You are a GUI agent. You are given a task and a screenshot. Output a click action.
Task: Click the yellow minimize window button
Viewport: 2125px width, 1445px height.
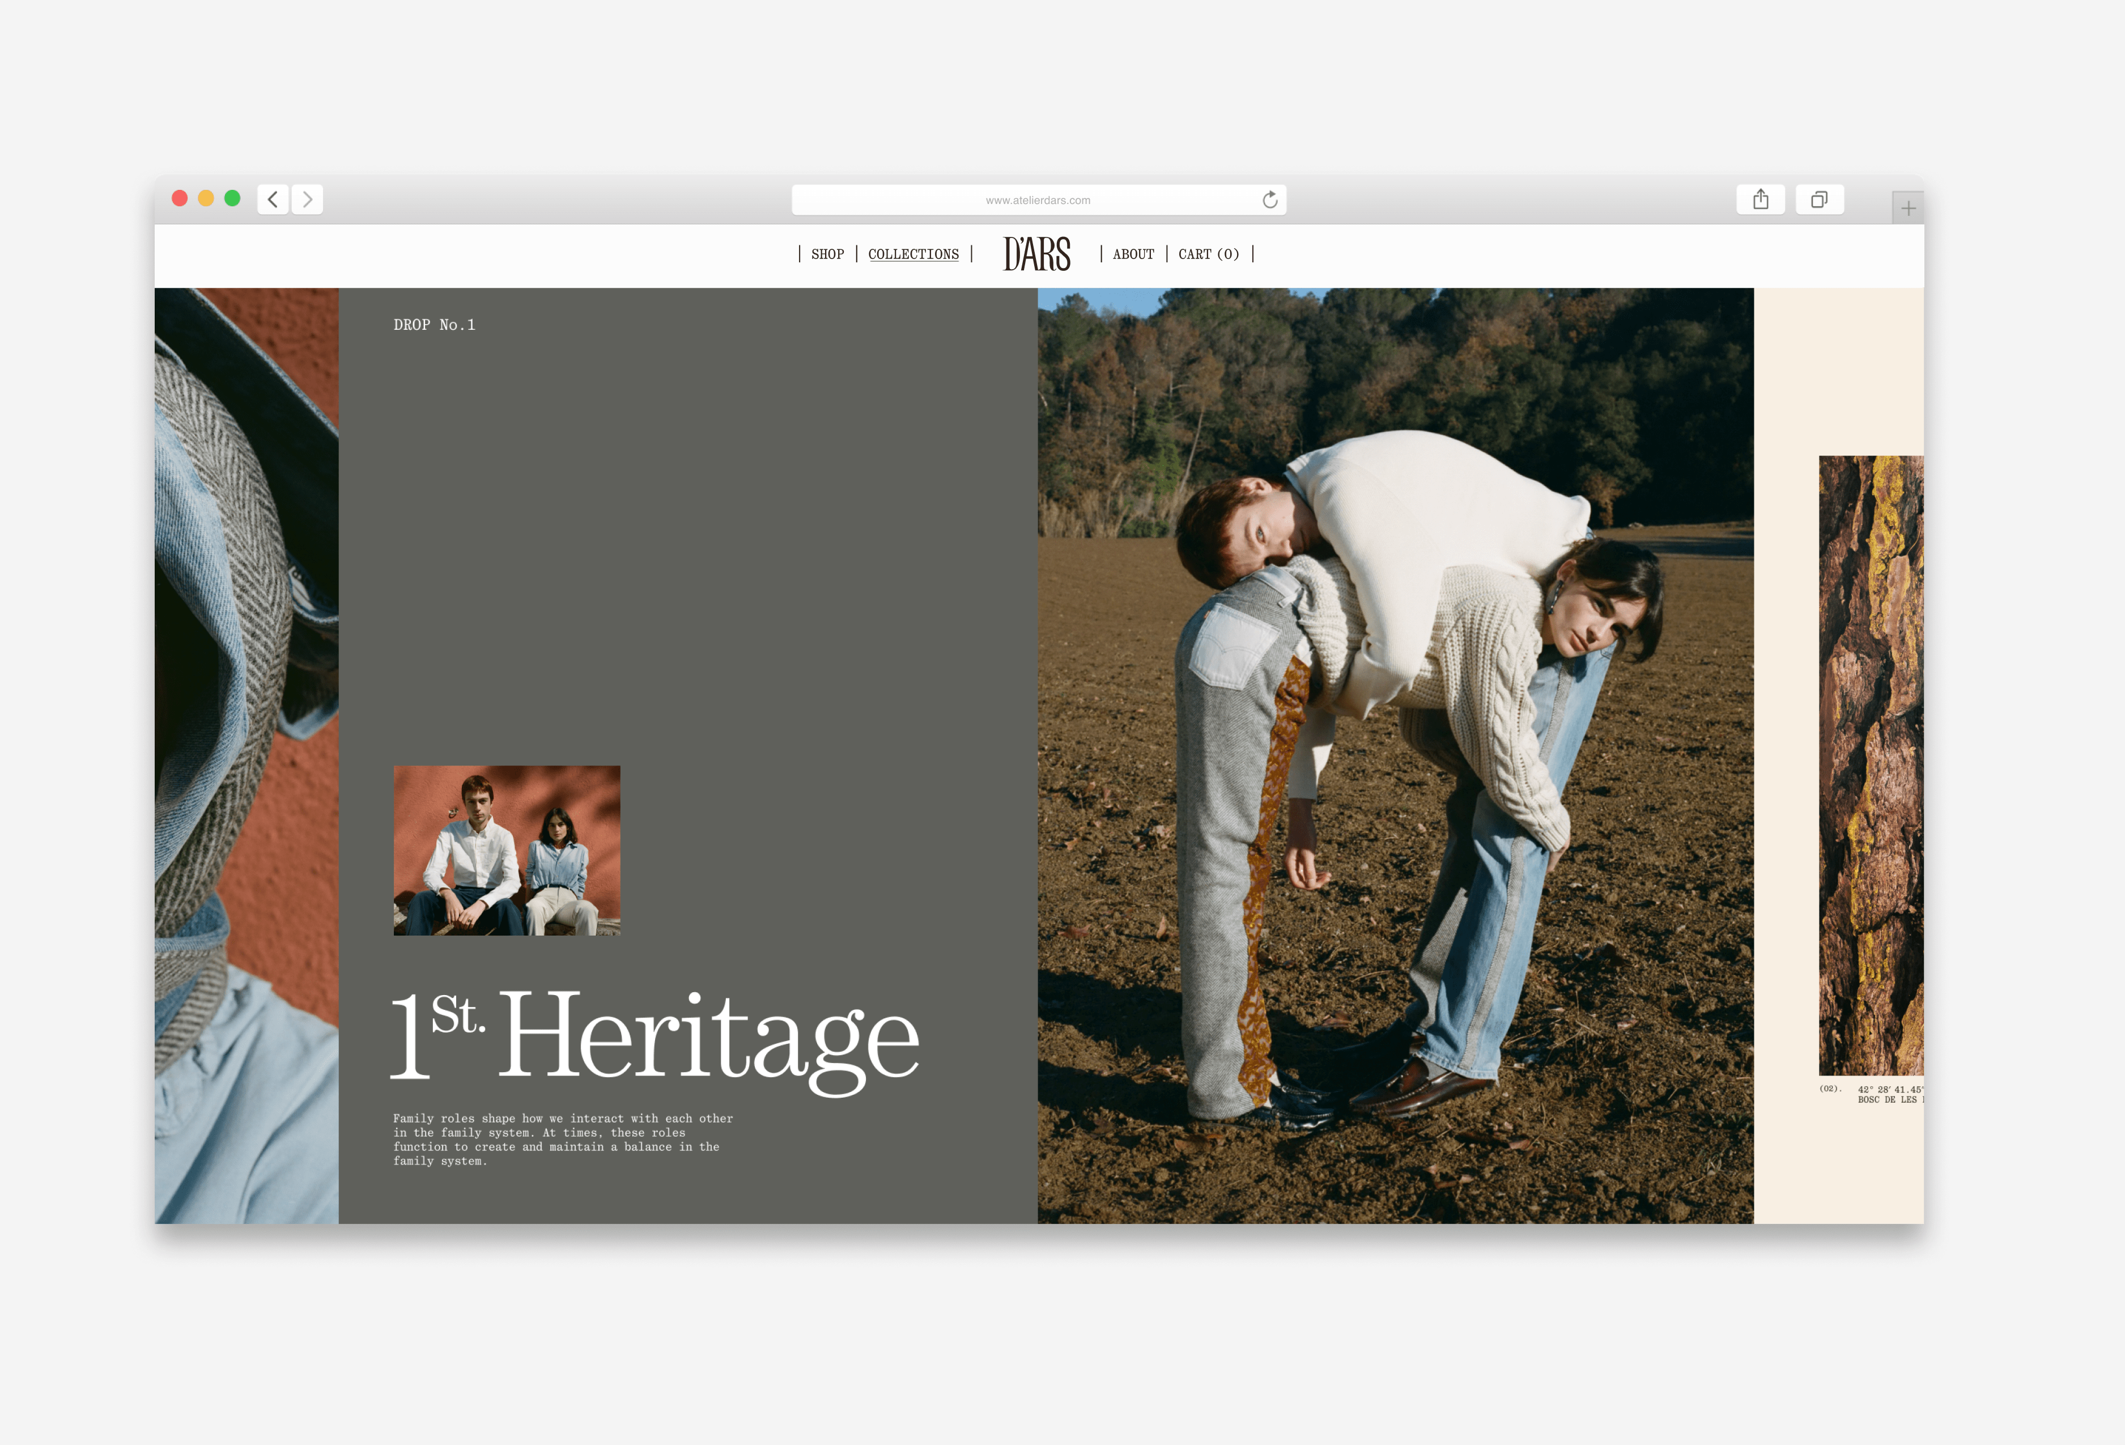click(x=206, y=198)
